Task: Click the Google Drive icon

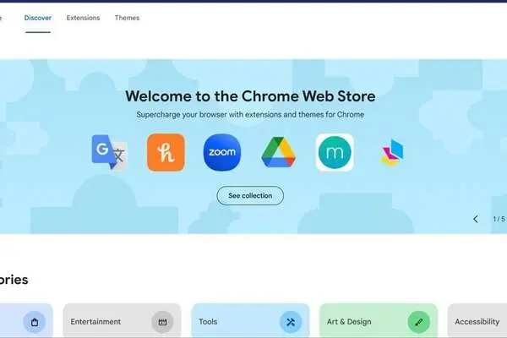Action: [279, 152]
